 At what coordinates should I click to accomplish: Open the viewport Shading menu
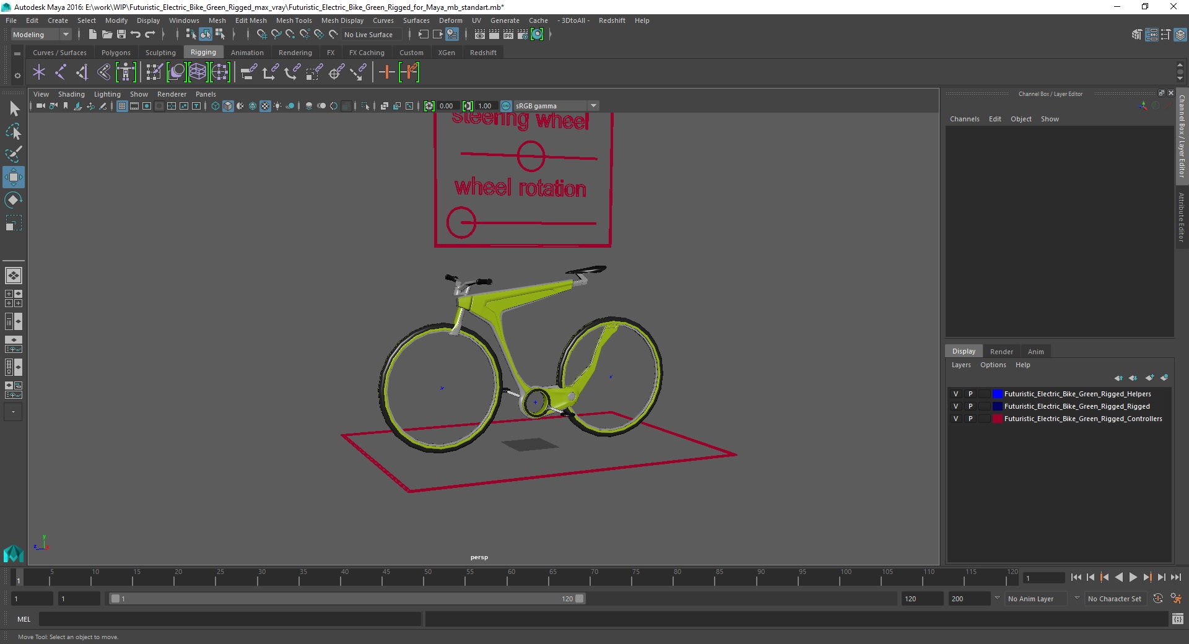[71, 94]
